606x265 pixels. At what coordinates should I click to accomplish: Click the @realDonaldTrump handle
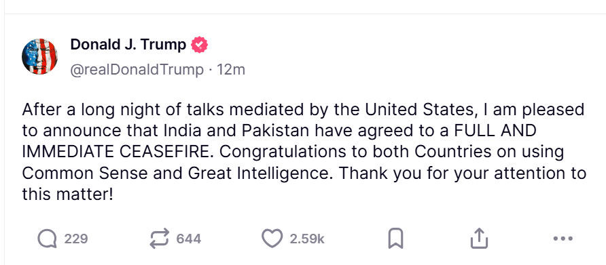137,70
